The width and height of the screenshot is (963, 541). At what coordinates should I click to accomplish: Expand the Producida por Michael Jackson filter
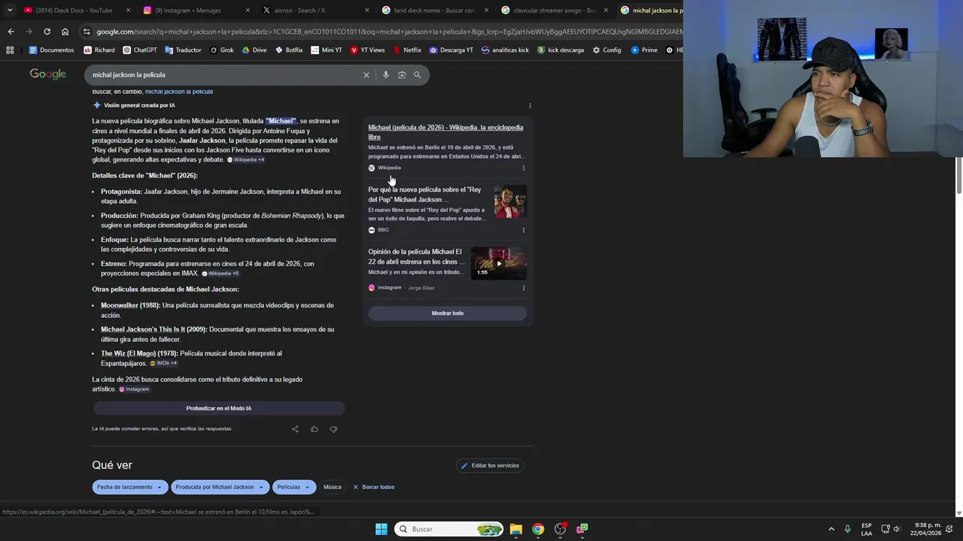pos(219,487)
